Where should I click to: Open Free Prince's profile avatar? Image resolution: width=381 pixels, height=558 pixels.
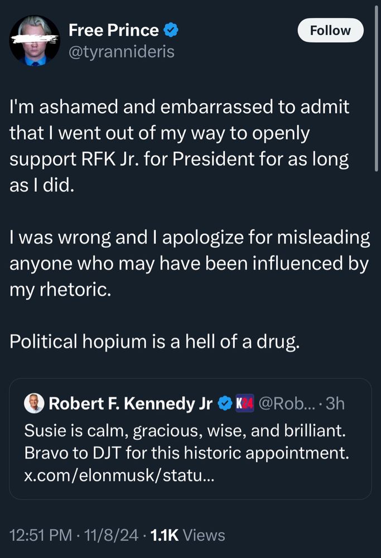click(x=35, y=40)
